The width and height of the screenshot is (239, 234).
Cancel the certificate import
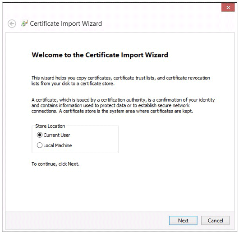(215, 220)
